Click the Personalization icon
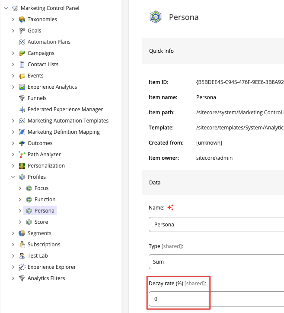This screenshot has height=313, width=284. click(22, 166)
